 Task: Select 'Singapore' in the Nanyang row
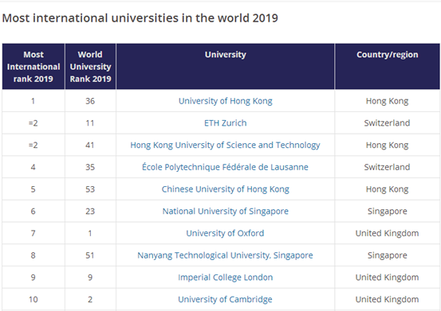(388, 255)
